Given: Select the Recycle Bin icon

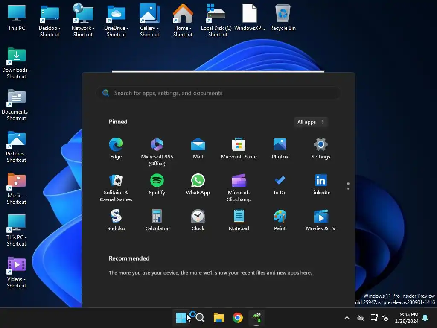Looking at the screenshot, I should [x=283, y=17].
